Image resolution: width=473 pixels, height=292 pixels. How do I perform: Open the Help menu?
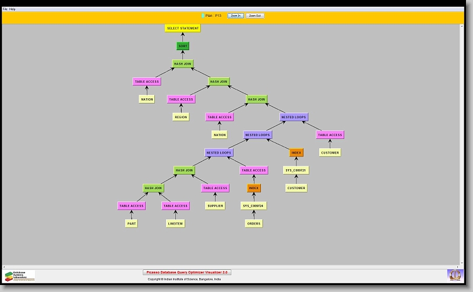[x=12, y=9]
